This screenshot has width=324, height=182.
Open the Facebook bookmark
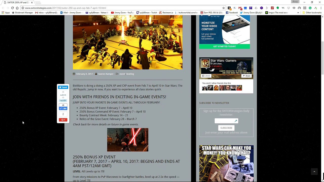[x=232, y=13]
